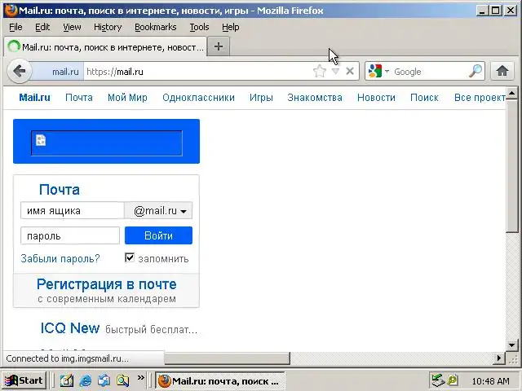Click the пароль password field
Screen dimensions: 522x391
coord(70,235)
